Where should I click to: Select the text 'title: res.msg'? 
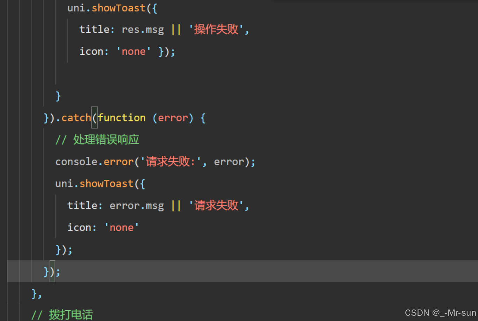pos(122,29)
